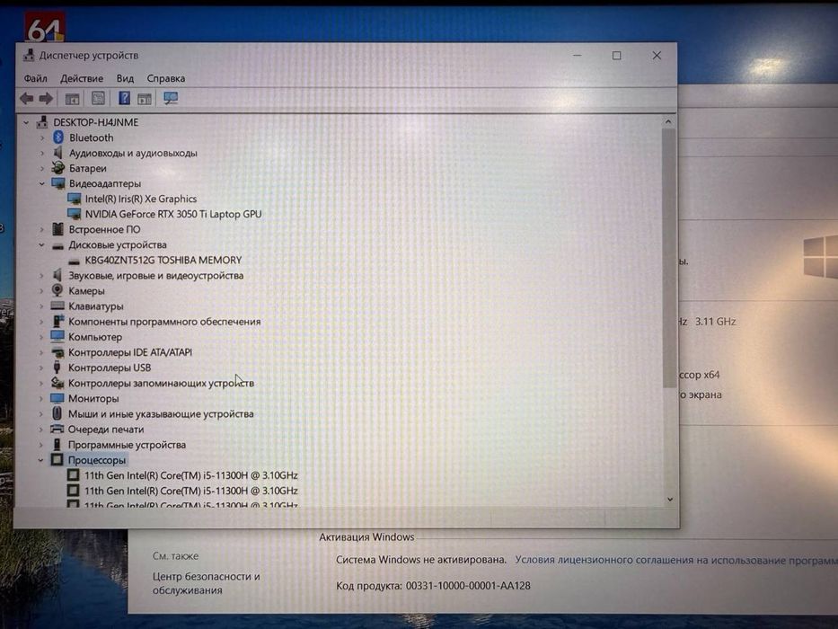This screenshot has width=838, height=629.
Task: Expand the Звуковые, игровые и видеоустройства category
Action: pyautogui.click(x=41, y=276)
